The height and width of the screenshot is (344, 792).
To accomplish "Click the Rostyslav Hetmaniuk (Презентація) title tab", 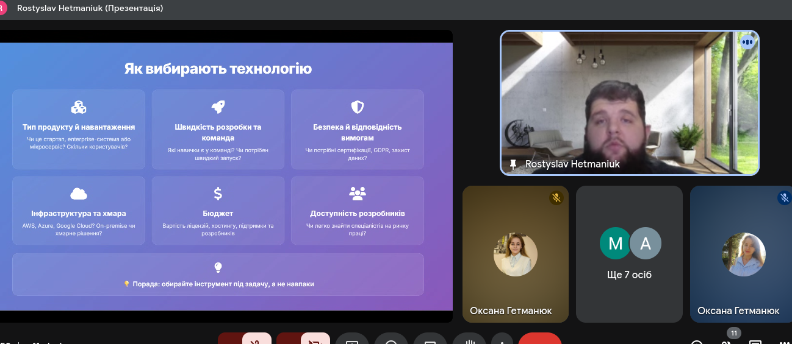I will (x=90, y=9).
